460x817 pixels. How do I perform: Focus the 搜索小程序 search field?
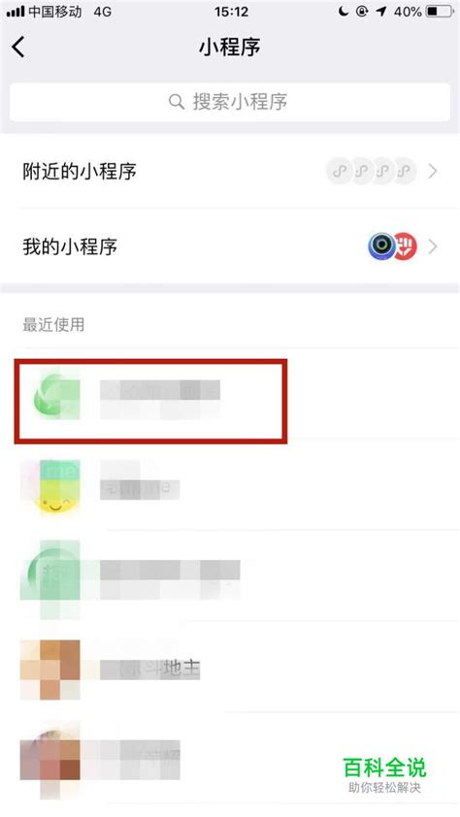pyautogui.click(x=230, y=102)
